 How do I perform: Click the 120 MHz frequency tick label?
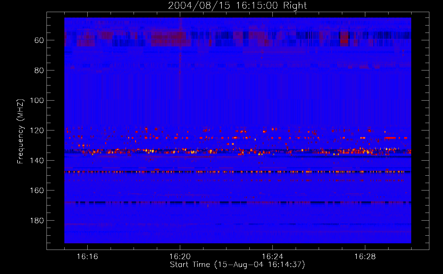click(x=37, y=131)
